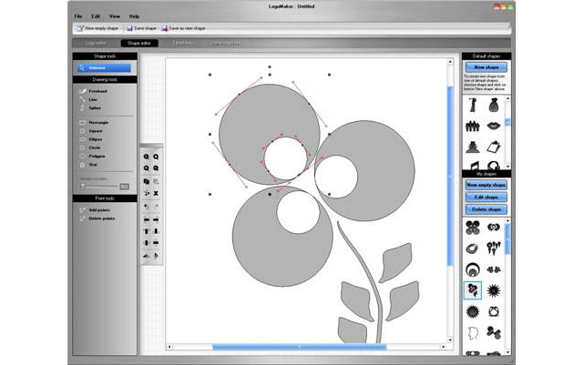Image resolution: width=583 pixels, height=365 pixels.
Task: Click the Delete points tool
Action: (x=100, y=218)
